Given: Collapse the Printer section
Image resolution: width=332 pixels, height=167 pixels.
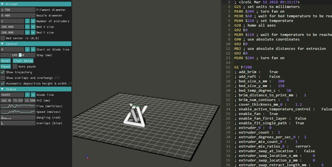Looking at the screenshot, I should pyautogui.click(x=2, y=4).
